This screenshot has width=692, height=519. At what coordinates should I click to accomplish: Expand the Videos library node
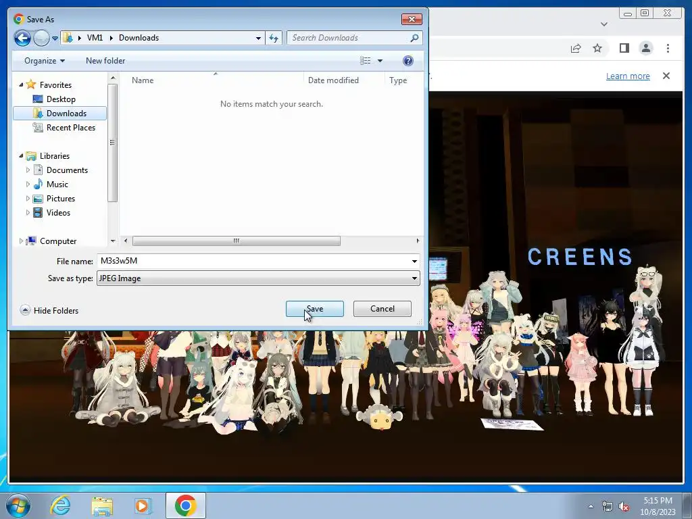coord(28,213)
